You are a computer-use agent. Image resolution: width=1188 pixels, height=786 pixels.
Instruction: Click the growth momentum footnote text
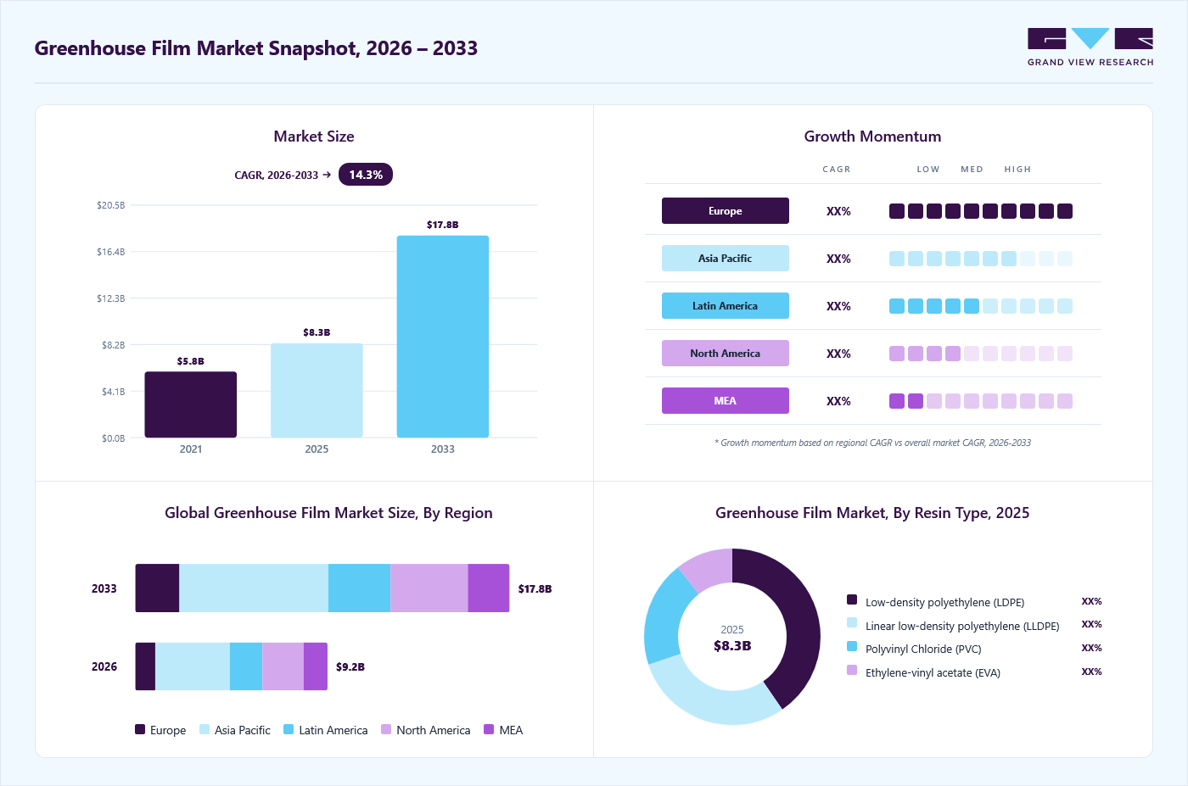tap(873, 443)
